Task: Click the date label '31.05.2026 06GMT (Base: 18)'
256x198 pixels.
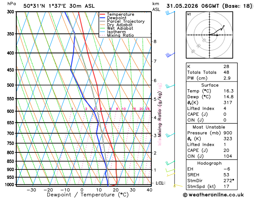Action: (x=210, y=6)
